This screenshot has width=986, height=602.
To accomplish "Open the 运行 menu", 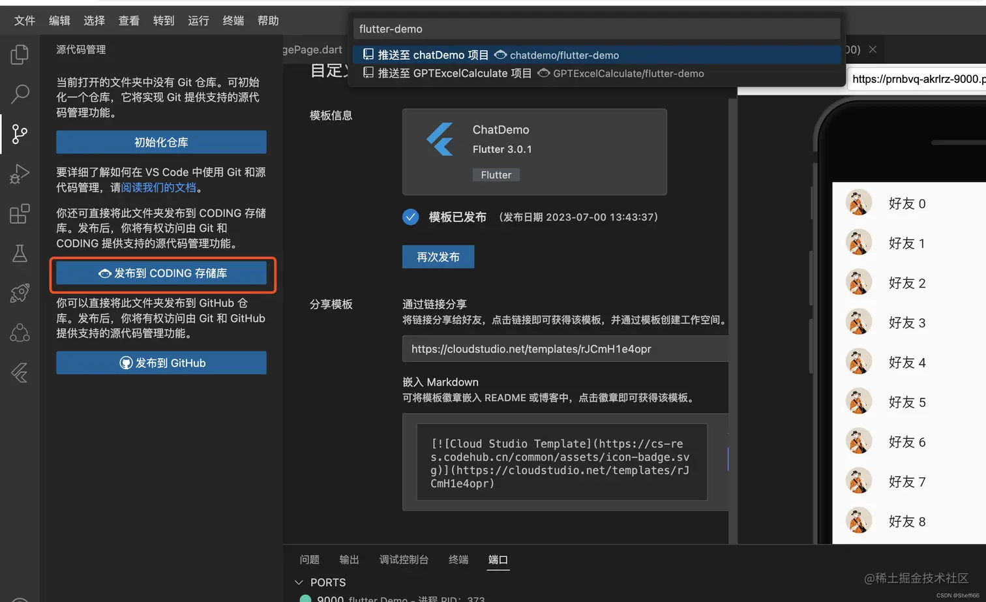I will pyautogui.click(x=198, y=20).
